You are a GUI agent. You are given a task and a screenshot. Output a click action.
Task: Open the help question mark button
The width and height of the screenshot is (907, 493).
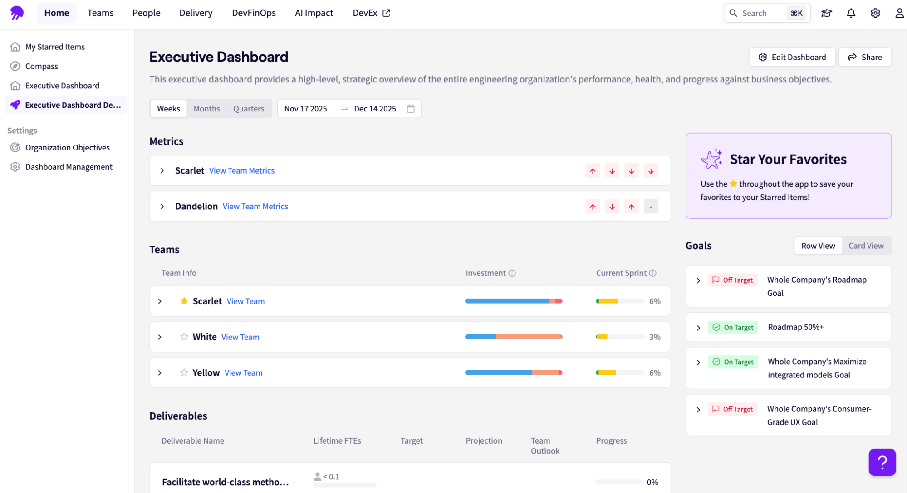882,462
